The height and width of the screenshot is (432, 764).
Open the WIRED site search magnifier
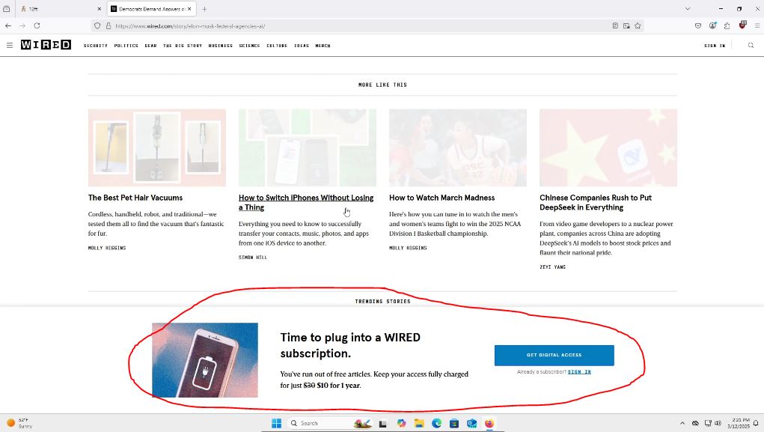click(x=751, y=46)
